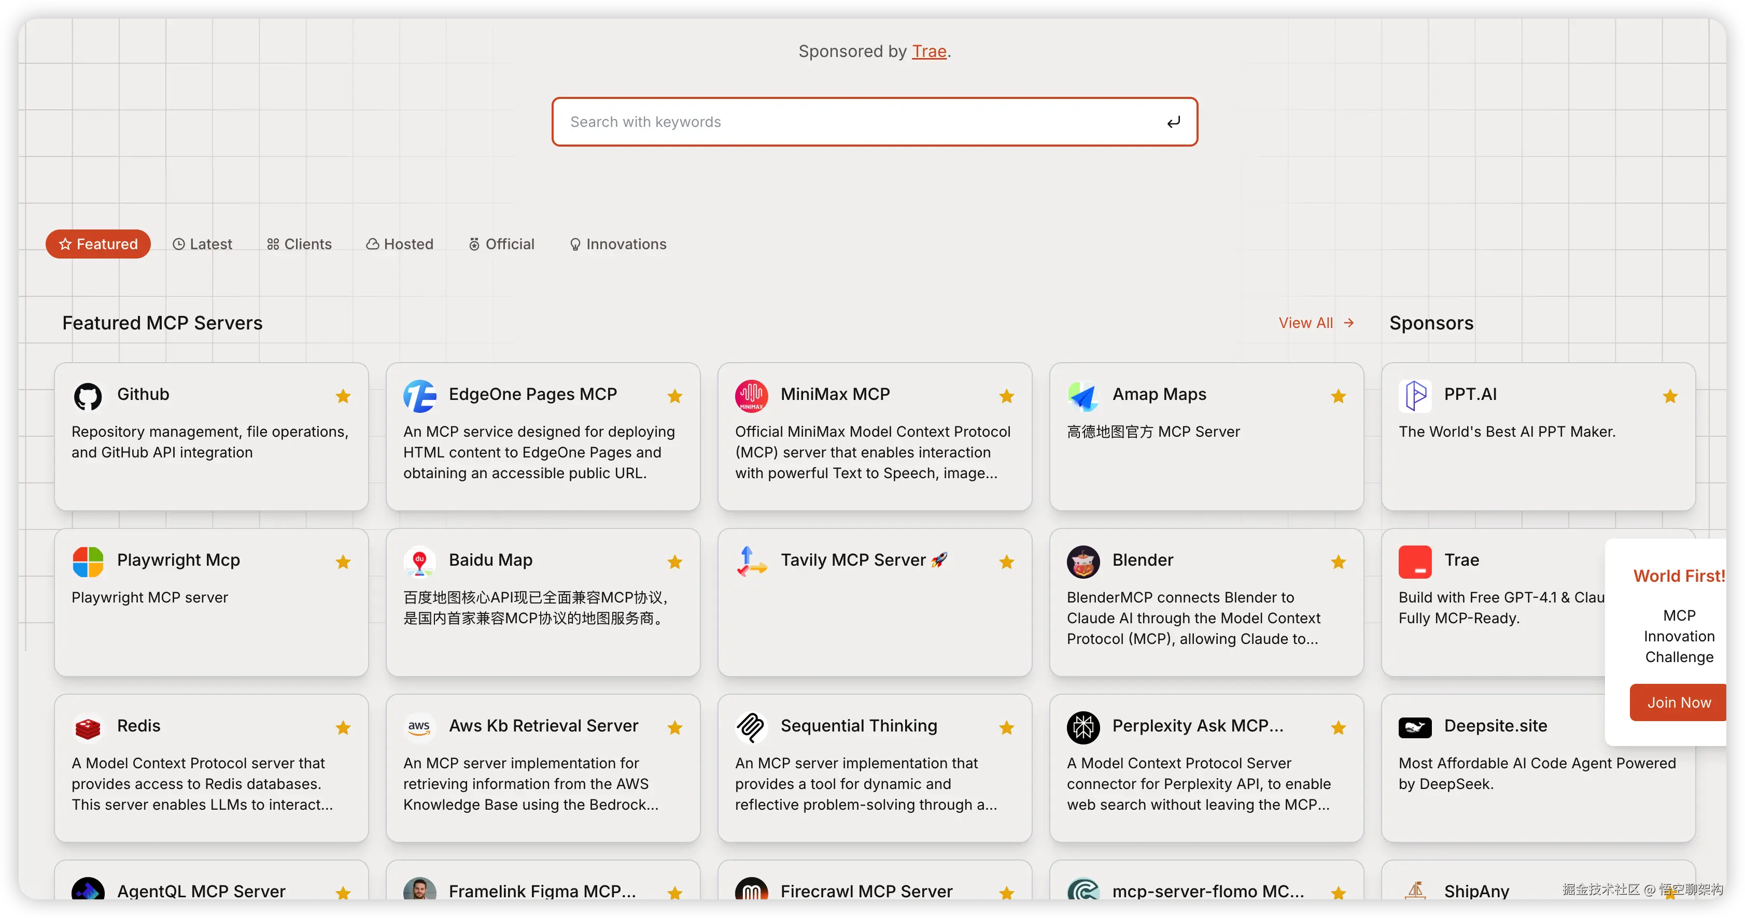Screen dimensions: 1745x918
Task: Click the MiniMax MCP pink waveform icon
Action: (x=751, y=396)
